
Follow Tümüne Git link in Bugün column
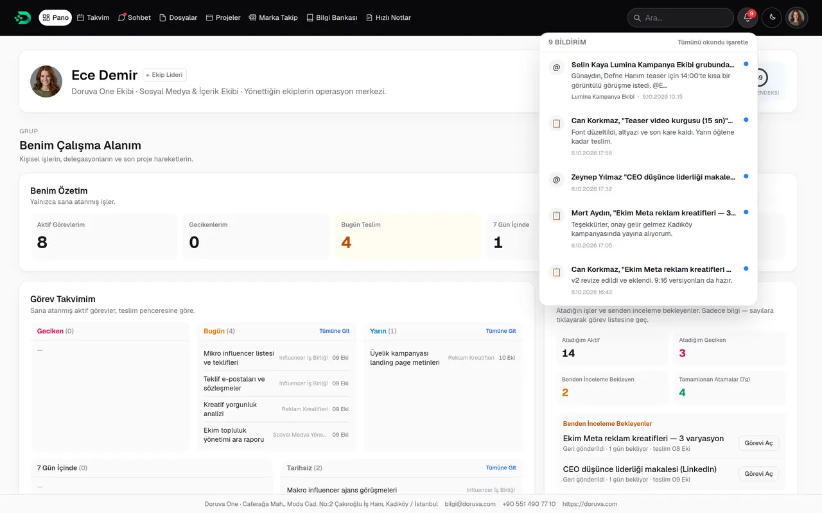click(x=335, y=331)
